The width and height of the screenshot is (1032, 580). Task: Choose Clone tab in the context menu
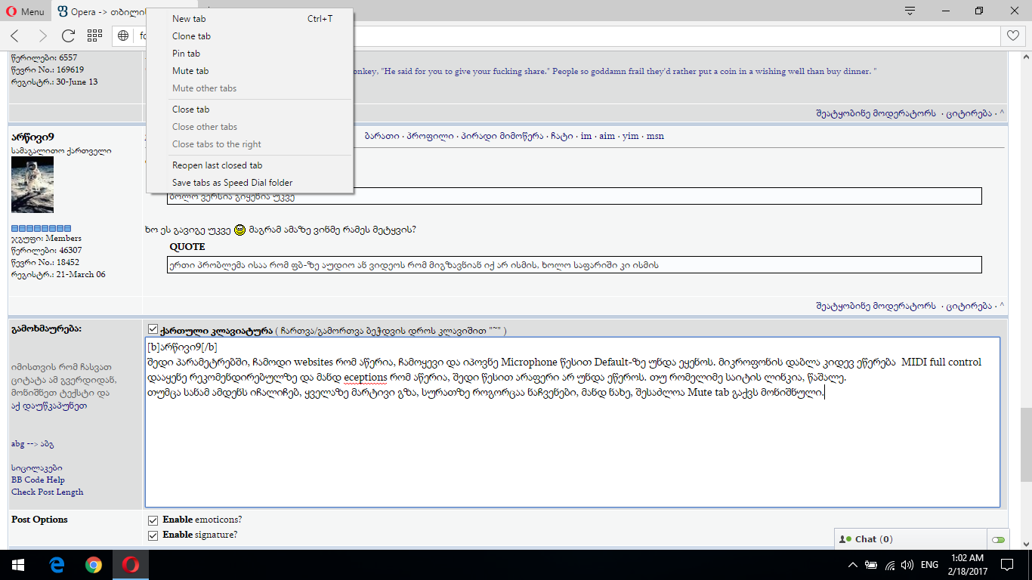pos(250,36)
